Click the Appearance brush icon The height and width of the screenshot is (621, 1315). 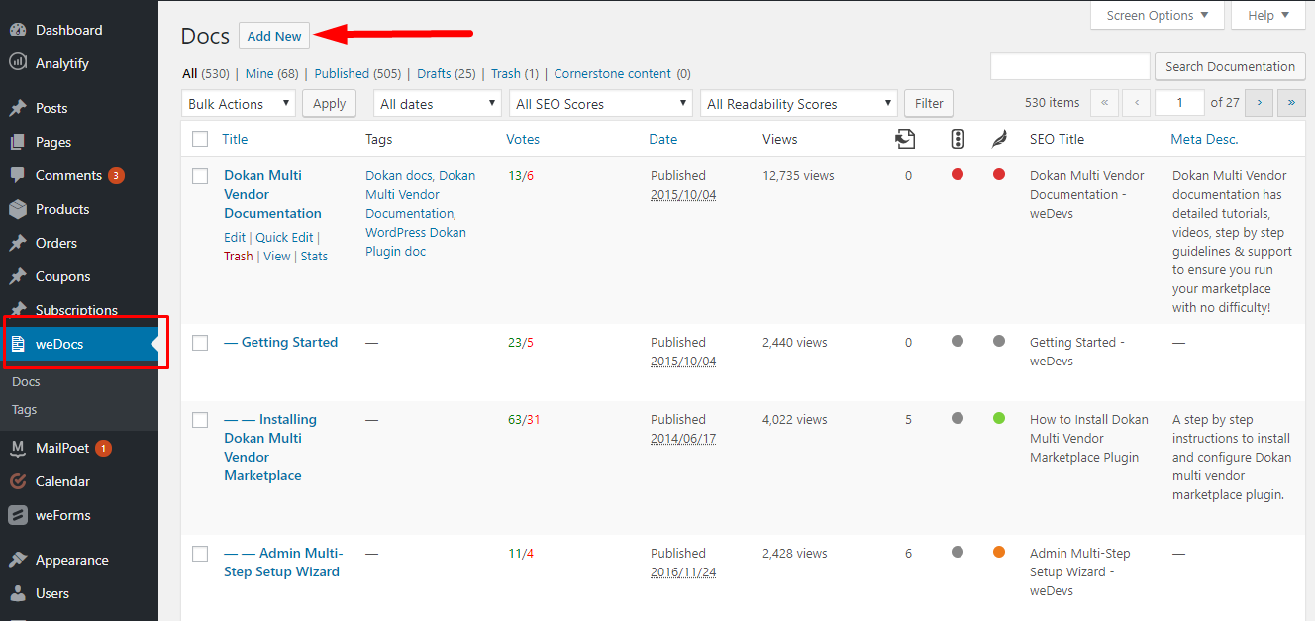tap(18, 560)
